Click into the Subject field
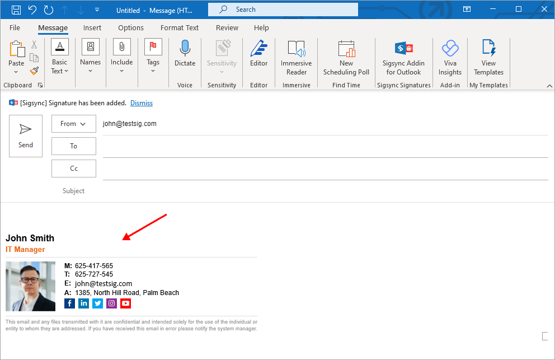The width and height of the screenshot is (555, 360). click(324, 191)
